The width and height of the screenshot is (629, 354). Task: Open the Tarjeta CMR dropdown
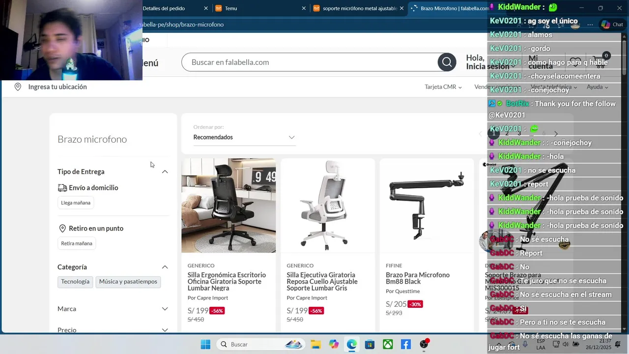tap(443, 87)
